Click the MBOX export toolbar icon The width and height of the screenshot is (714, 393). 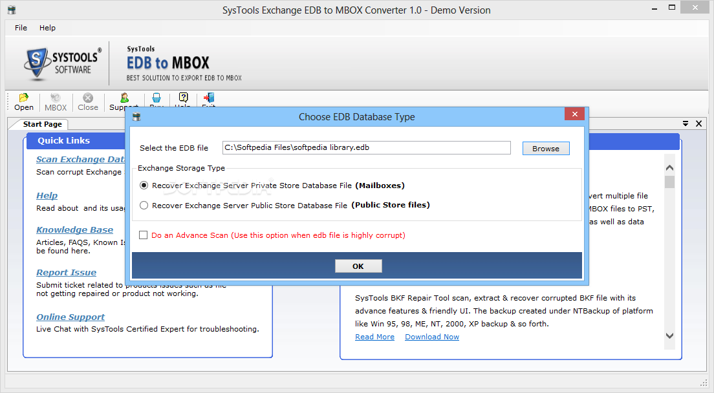click(x=56, y=102)
